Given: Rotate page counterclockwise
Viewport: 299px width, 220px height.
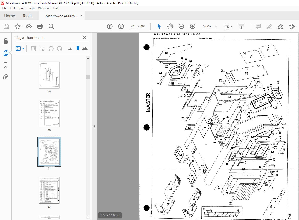Looking at the screenshot, I should pyautogui.click(x=51, y=48).
